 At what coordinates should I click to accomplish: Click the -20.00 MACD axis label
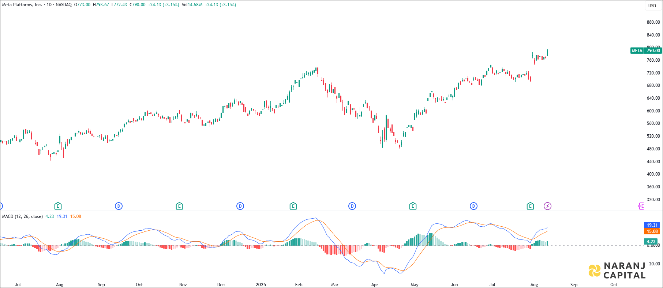coord(653,264)
